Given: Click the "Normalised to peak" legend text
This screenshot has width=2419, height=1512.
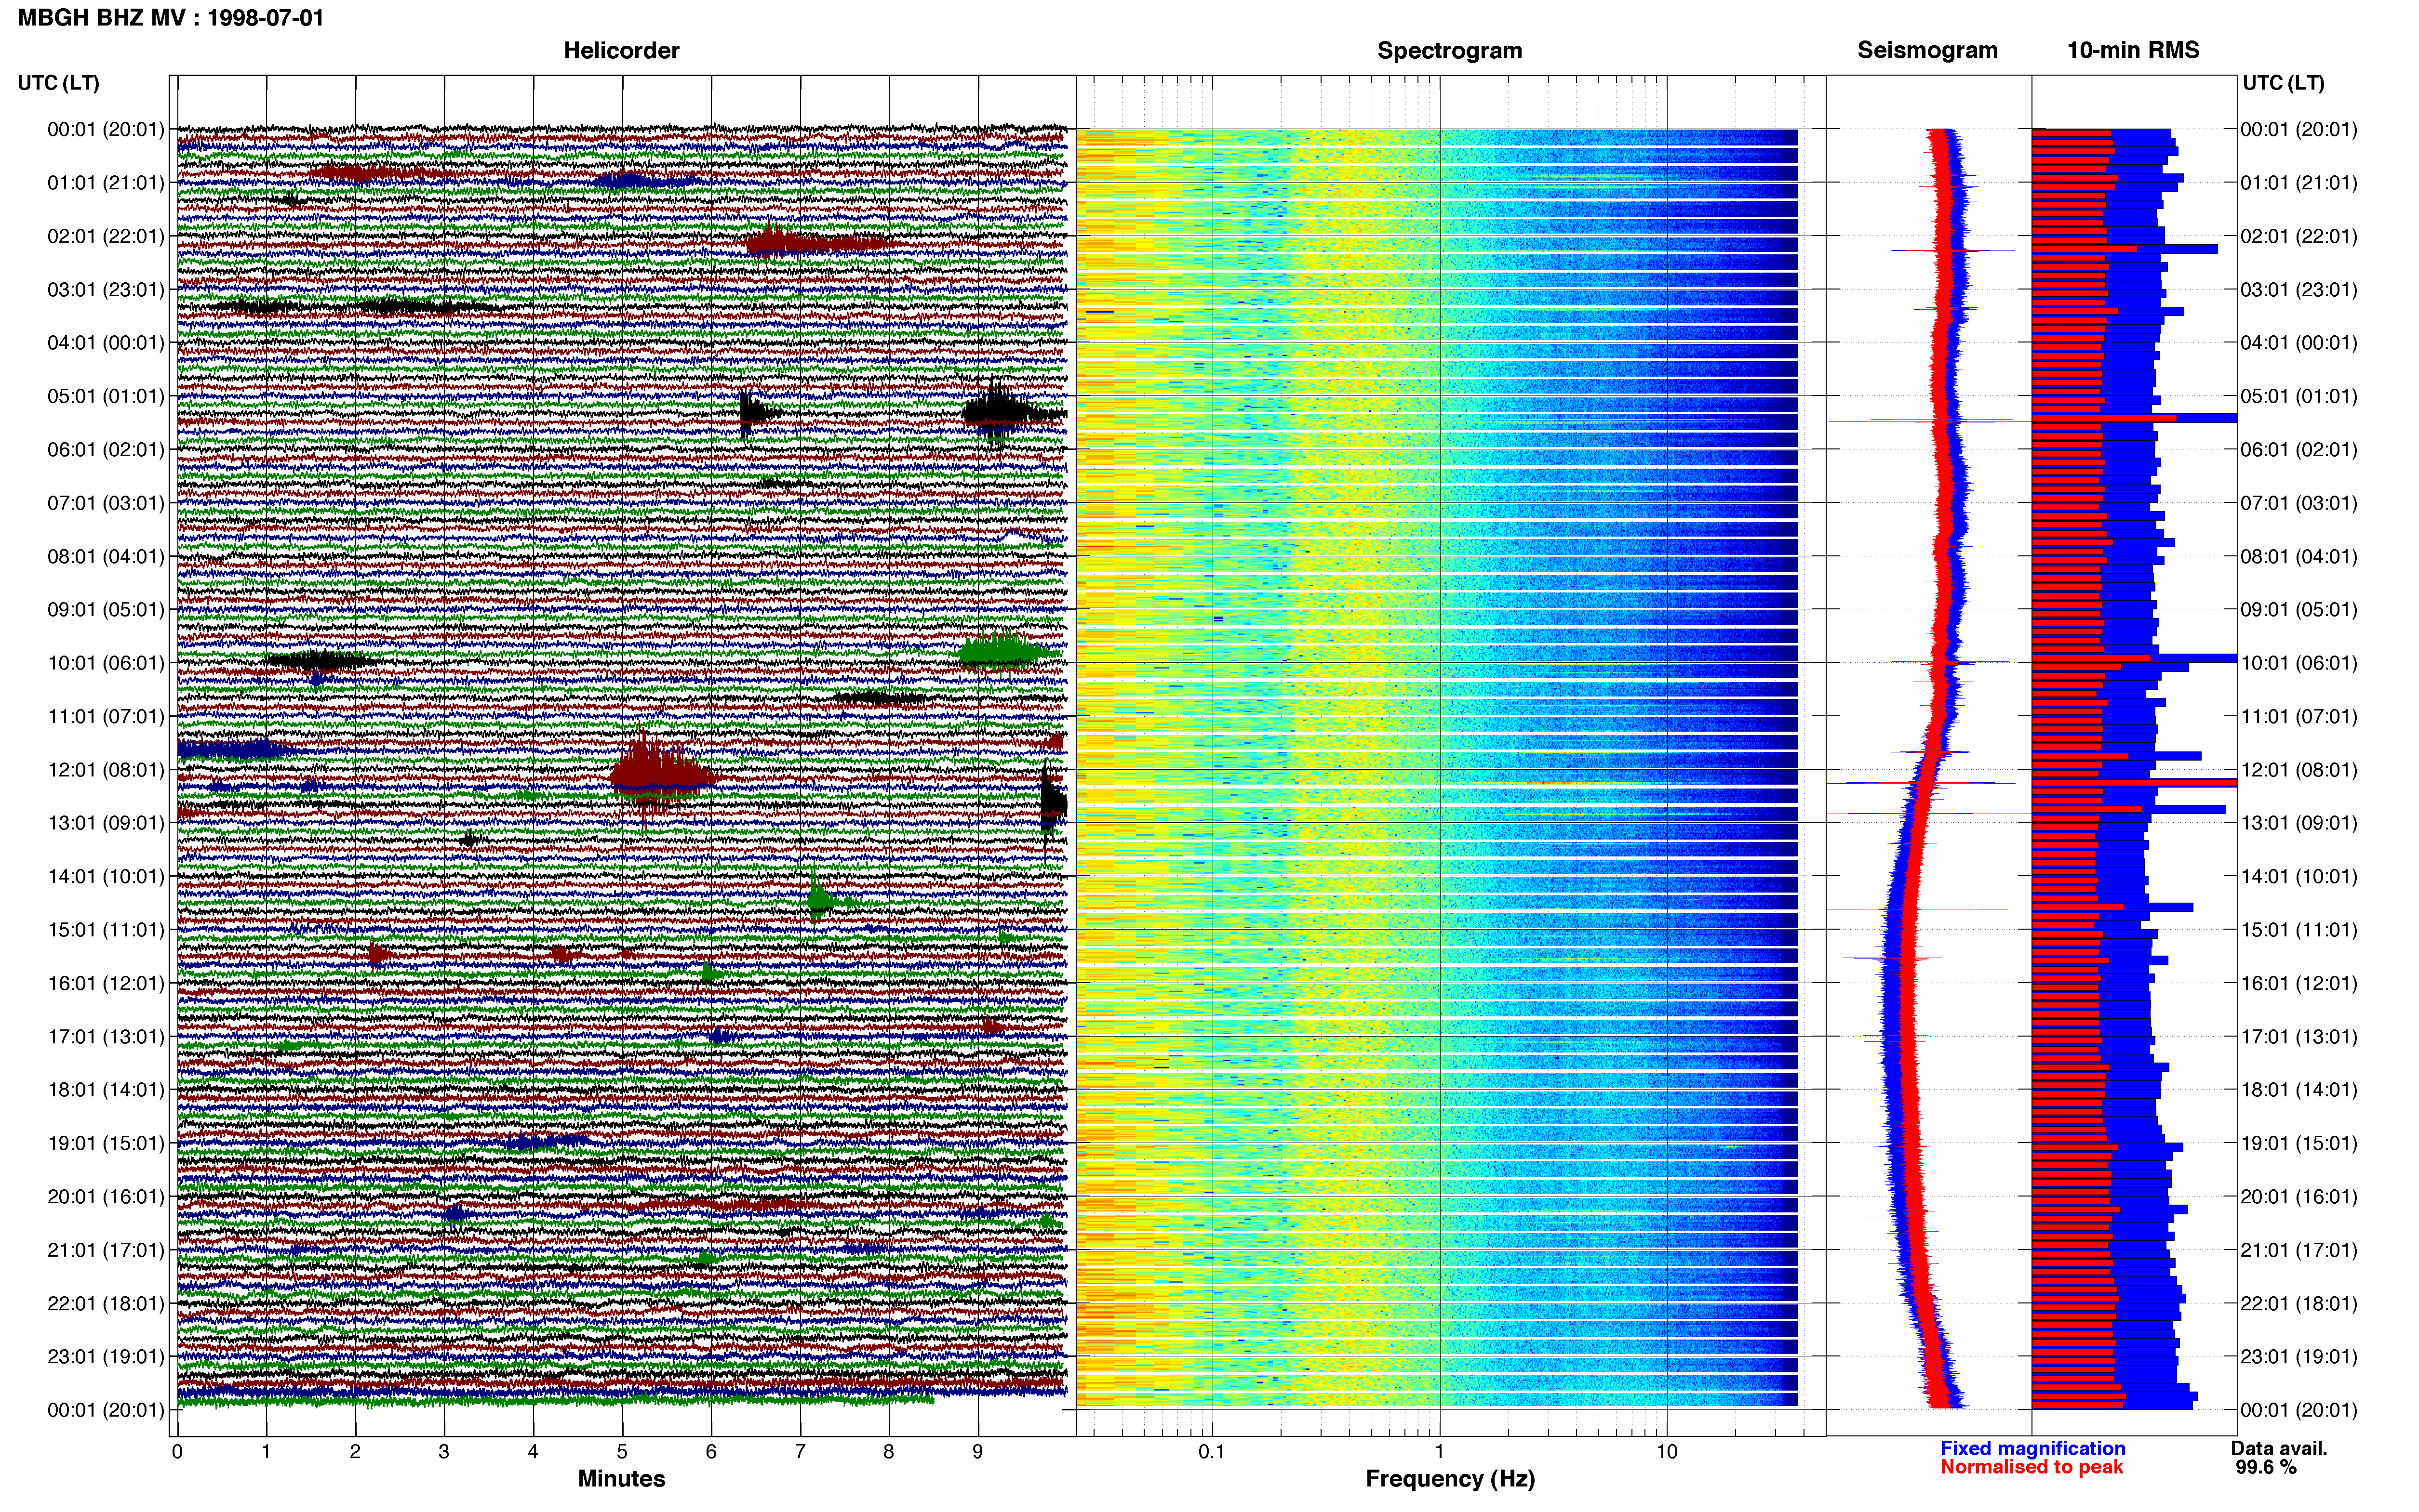Looking at the screenshot, I should 2031,1467.
